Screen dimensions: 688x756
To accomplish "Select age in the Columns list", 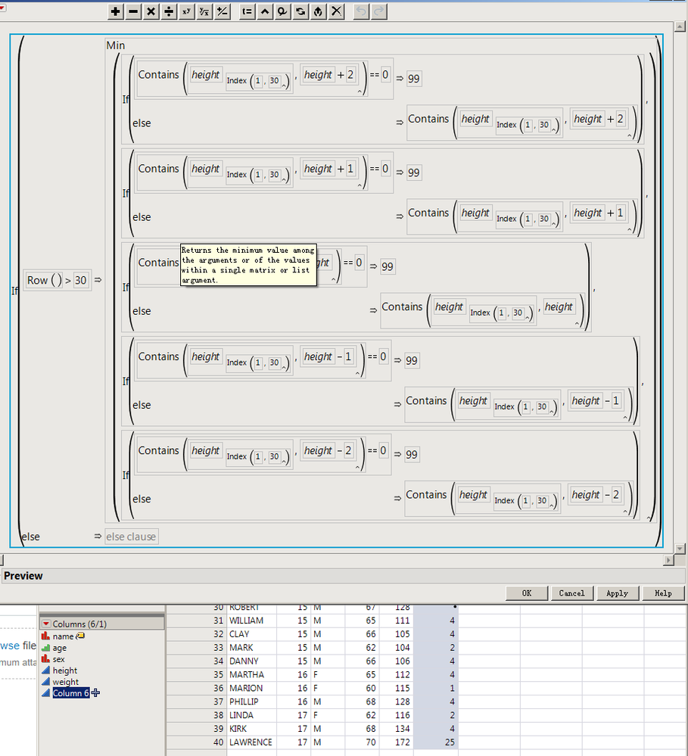I will [x=60, y=648].
